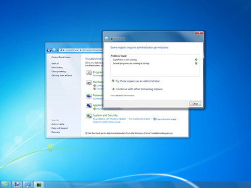Viewport: 251px width, 188px height.
Task: Click View history in the sidebar
Action: click(x=57, y=68)
